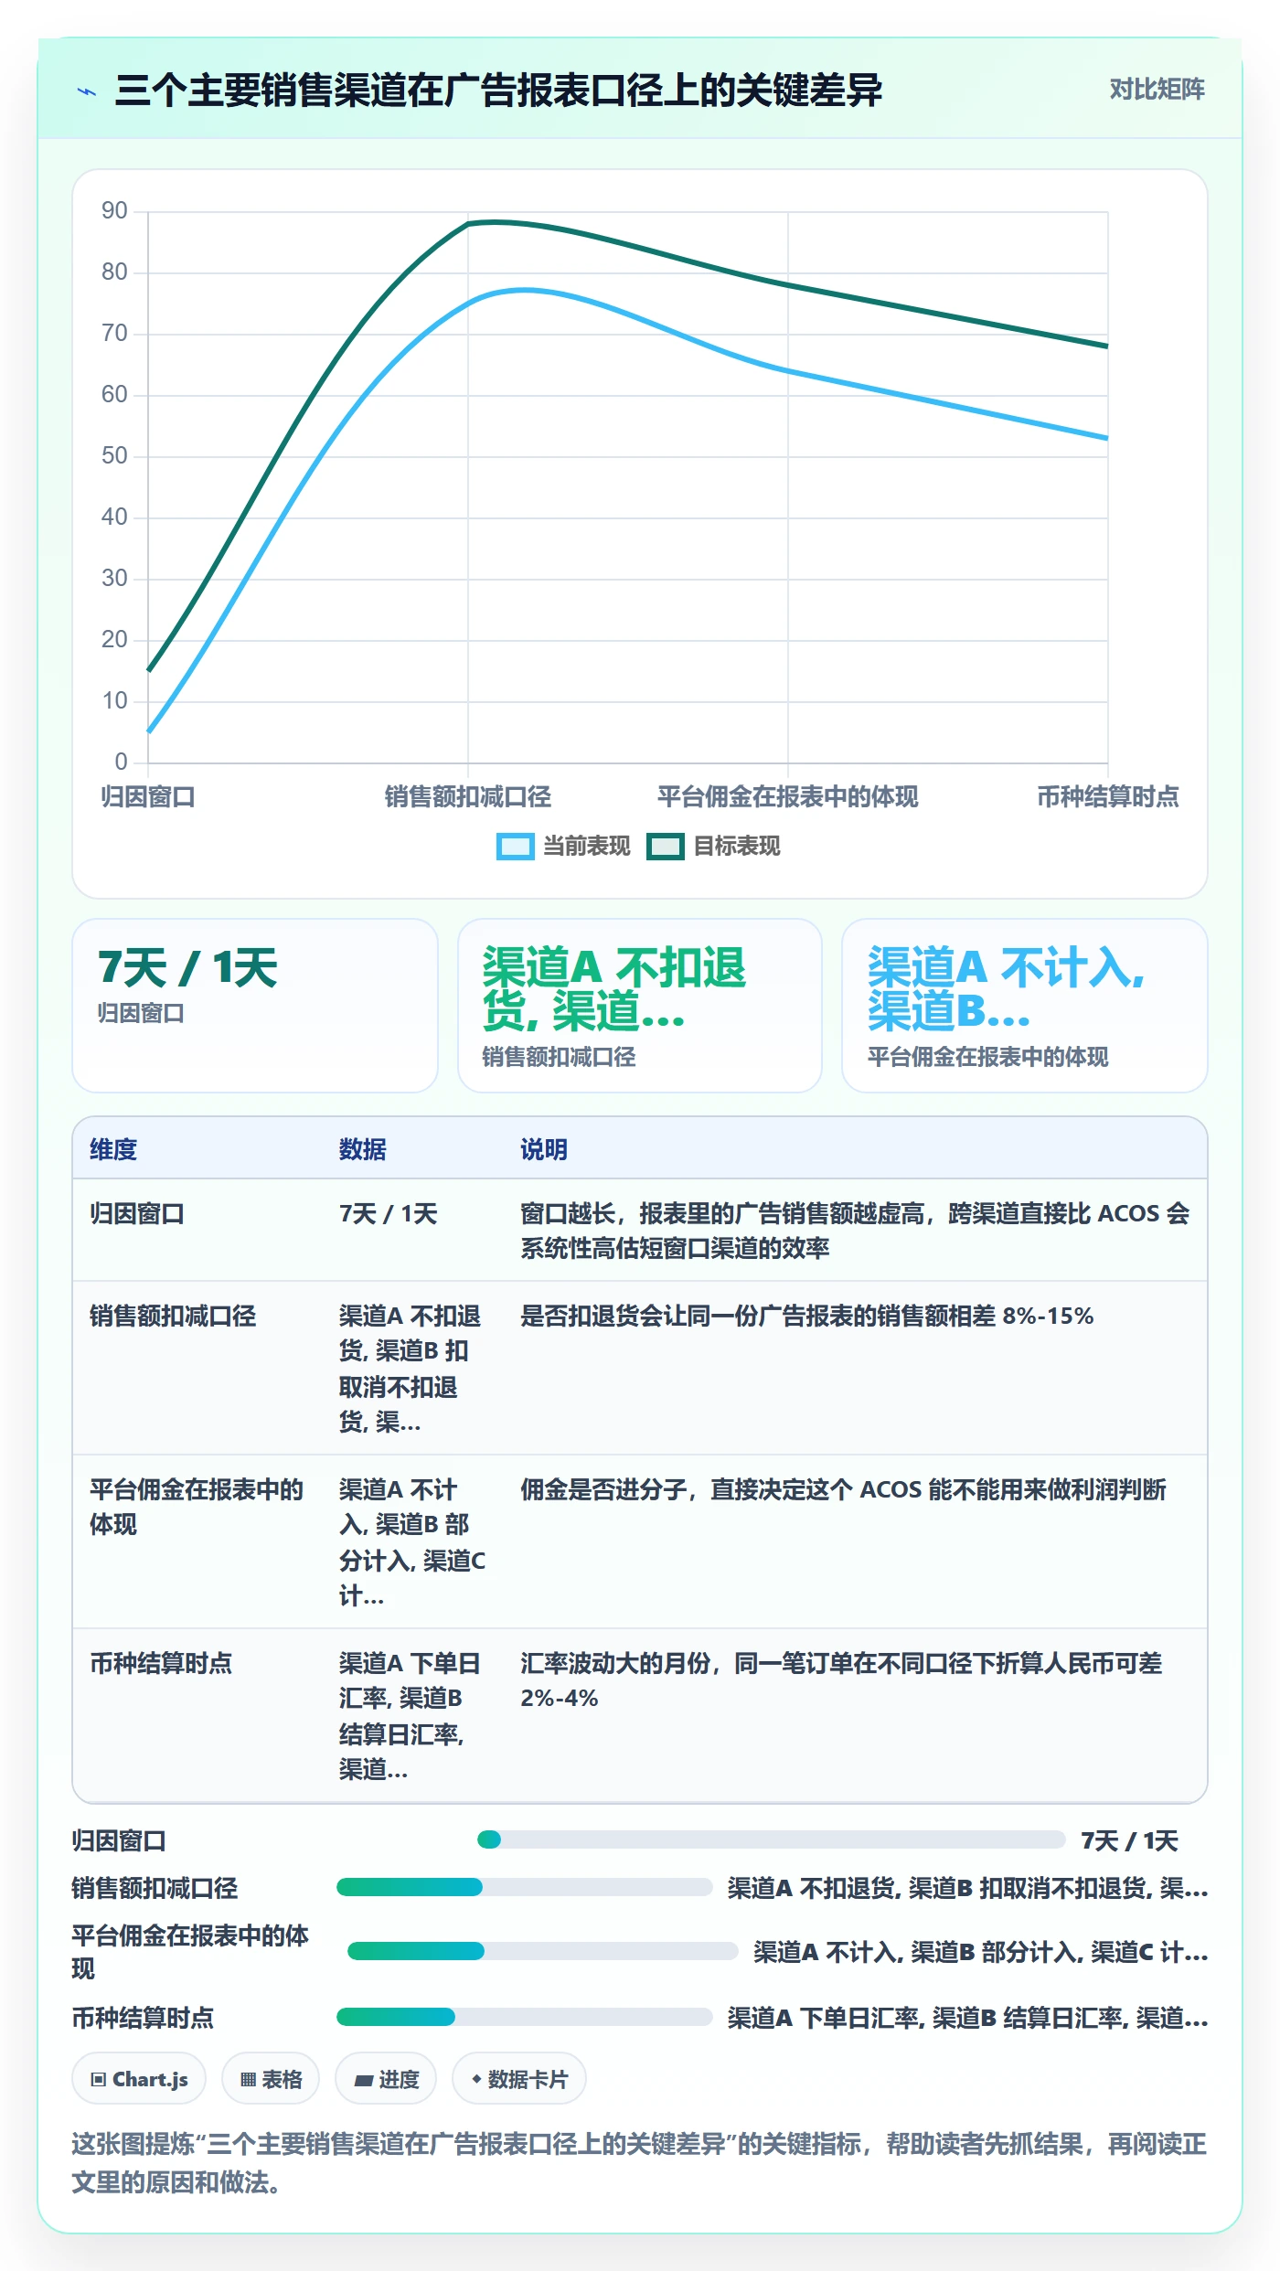The height and width of the screenshot is (2271, 1280).
Task: Click the title 三个主要销售渠道在广告报表口径上的关键差异
Action: (498, 91)
